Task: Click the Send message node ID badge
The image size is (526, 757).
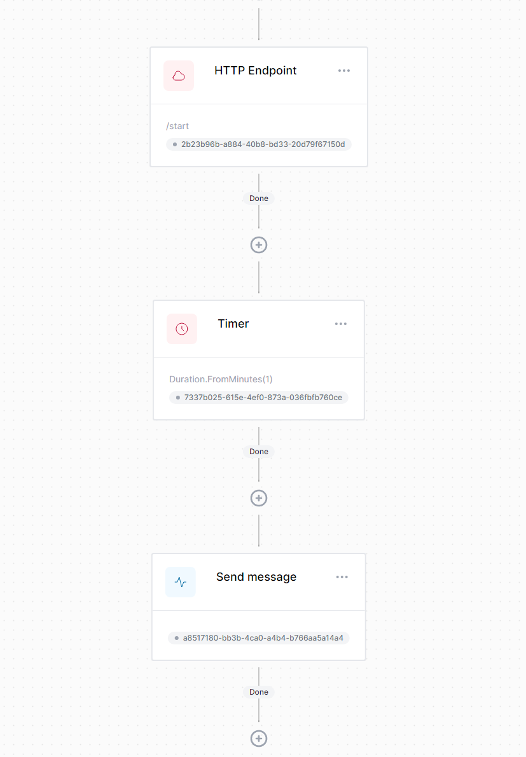Action: tap(258, 637)
